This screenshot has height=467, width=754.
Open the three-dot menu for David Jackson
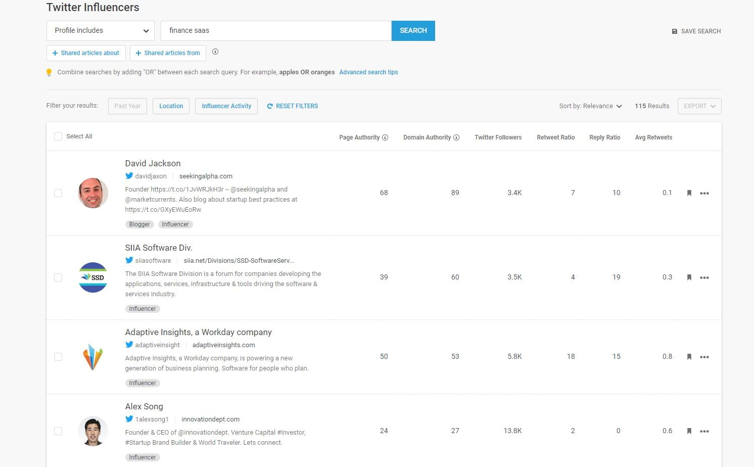pyautogui.click(x=704, y=193)
